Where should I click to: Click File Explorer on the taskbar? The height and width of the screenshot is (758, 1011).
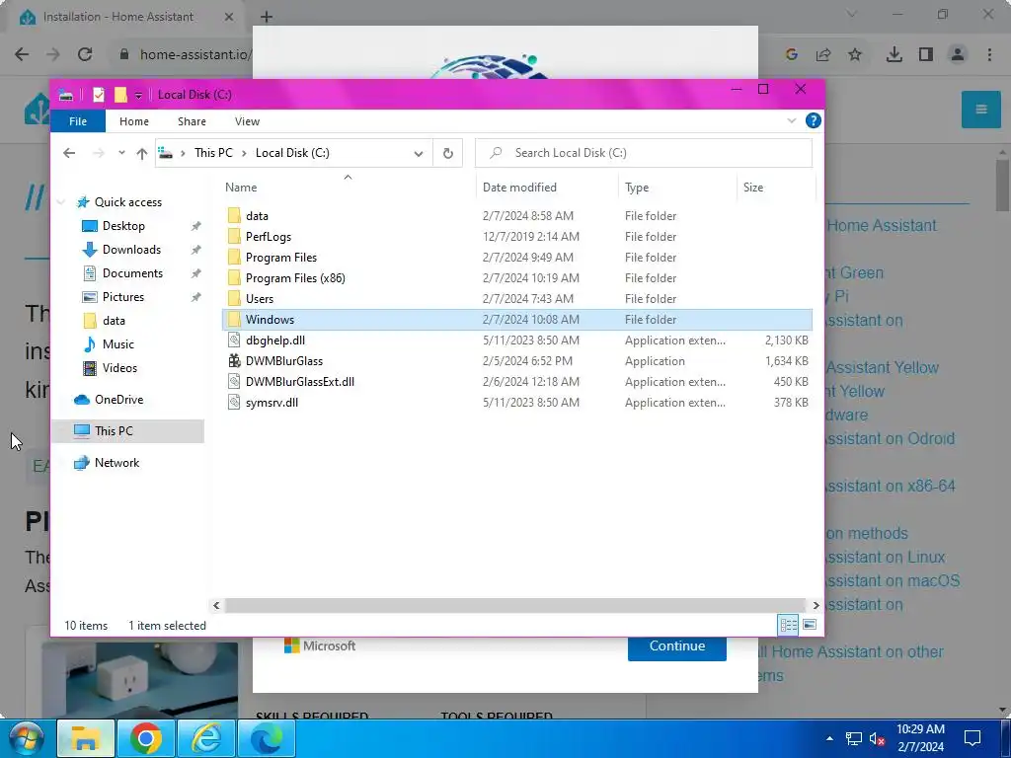pyautogui.click(x=86, y=738)
